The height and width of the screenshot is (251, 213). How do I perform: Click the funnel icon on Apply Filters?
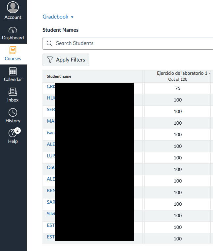50,60
